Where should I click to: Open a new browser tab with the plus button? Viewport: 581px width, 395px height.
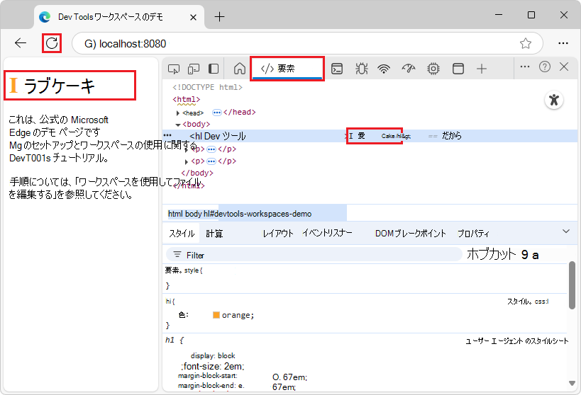[219, 17]
